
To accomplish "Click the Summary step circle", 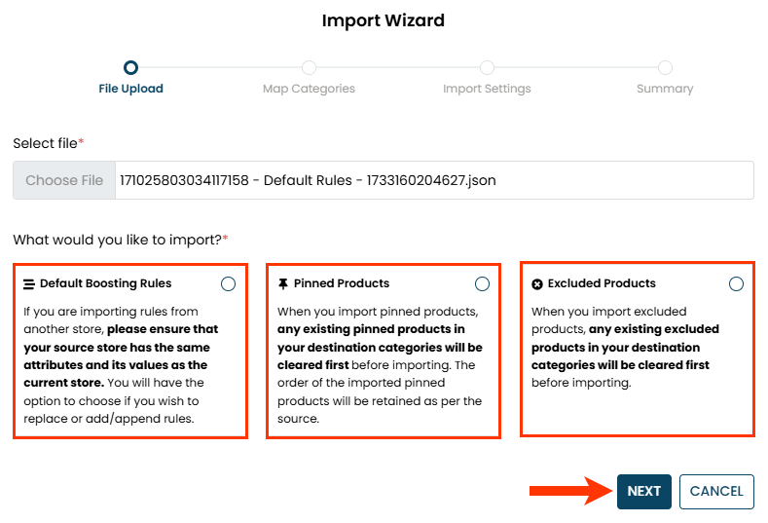I will click(x=665, y=67).
